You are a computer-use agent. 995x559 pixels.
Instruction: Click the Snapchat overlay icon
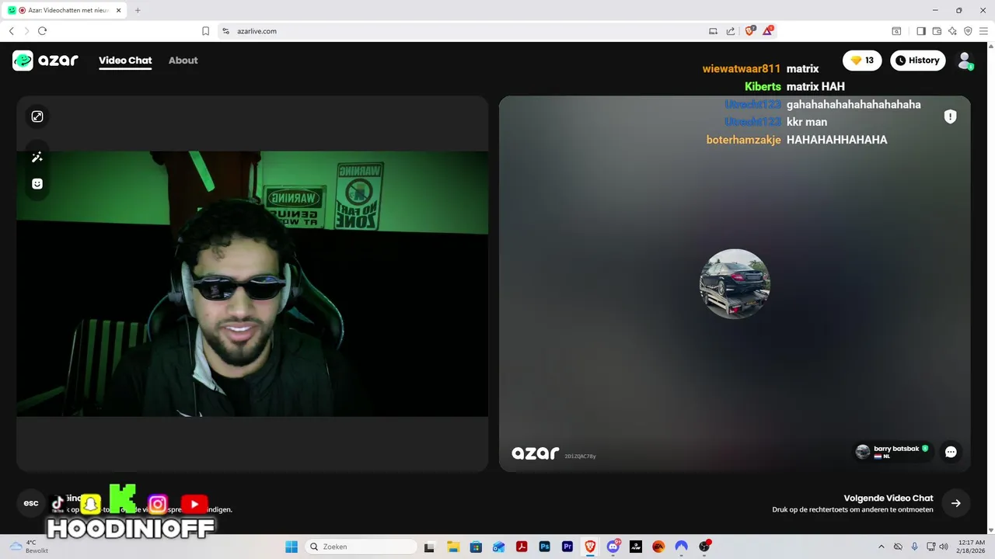pos(91,504)
